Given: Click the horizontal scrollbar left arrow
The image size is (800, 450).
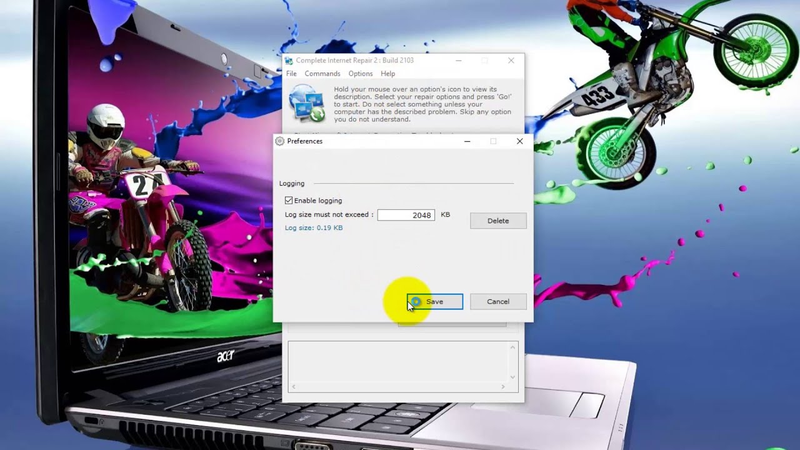Looking at the screenshot, I should [x=293, y=387].
